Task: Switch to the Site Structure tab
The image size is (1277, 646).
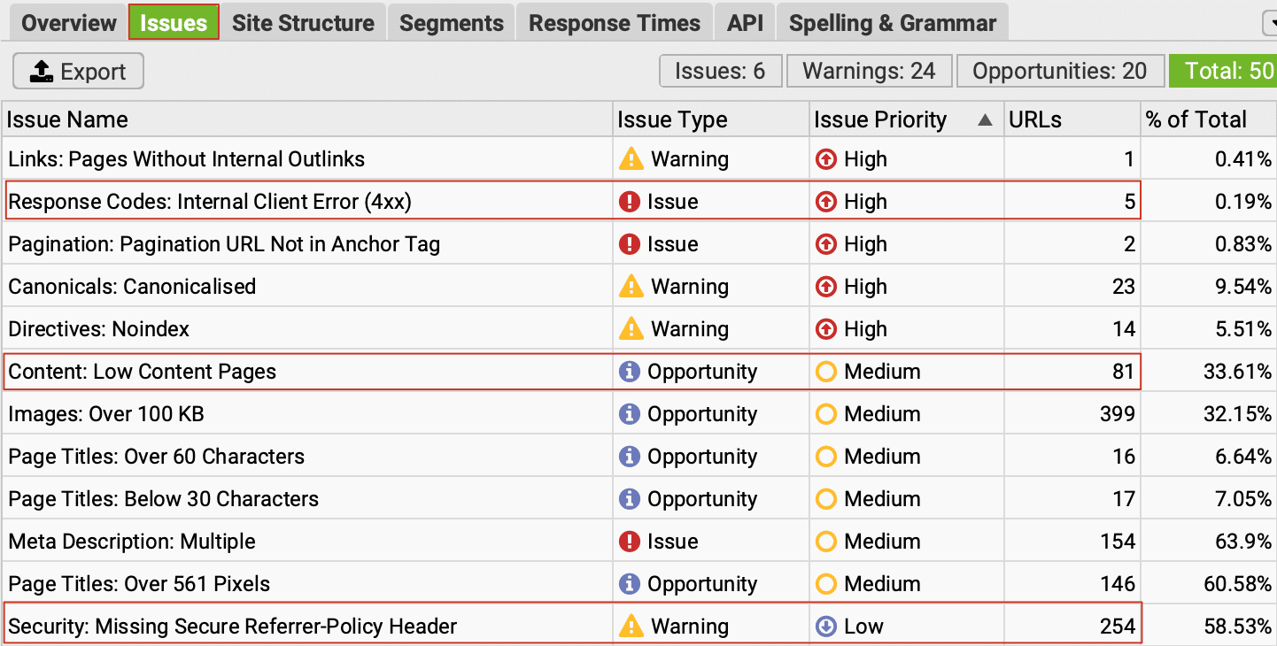Action: tap(303, 23)
